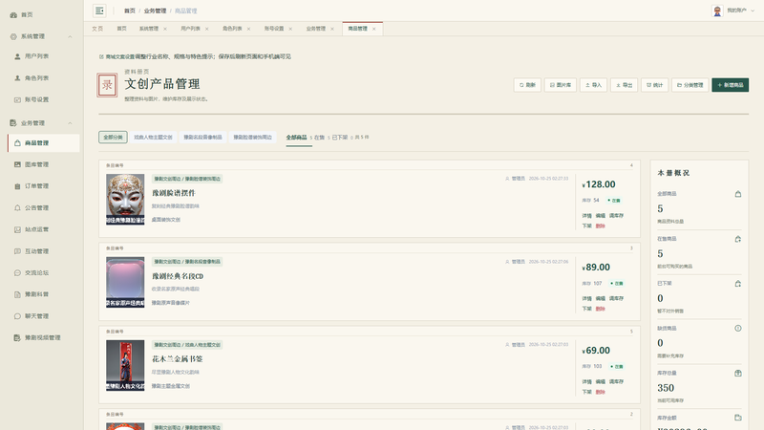Click the 全部商品 bag icon in overview
Image resolution: width=764 pixels, height=430 pixels.
[x=738, y=194]
